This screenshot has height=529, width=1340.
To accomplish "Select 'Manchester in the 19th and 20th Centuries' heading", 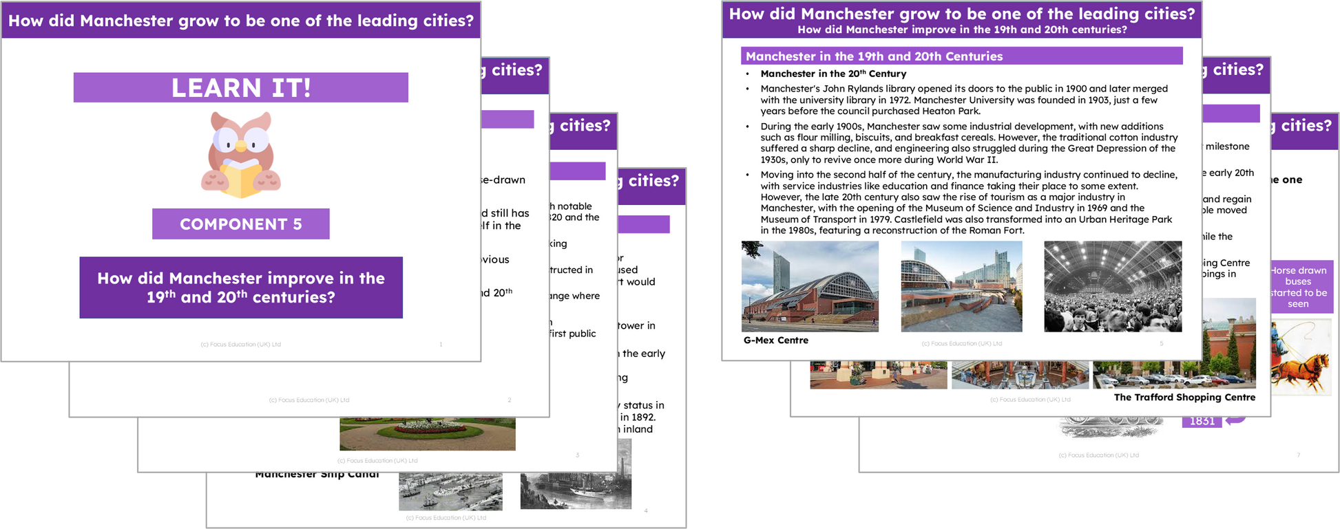I will [x=961, y=56].
